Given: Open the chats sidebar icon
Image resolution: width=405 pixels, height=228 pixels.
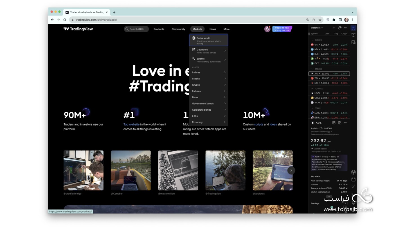Looking at the screenshot, I should pos(354,42).
